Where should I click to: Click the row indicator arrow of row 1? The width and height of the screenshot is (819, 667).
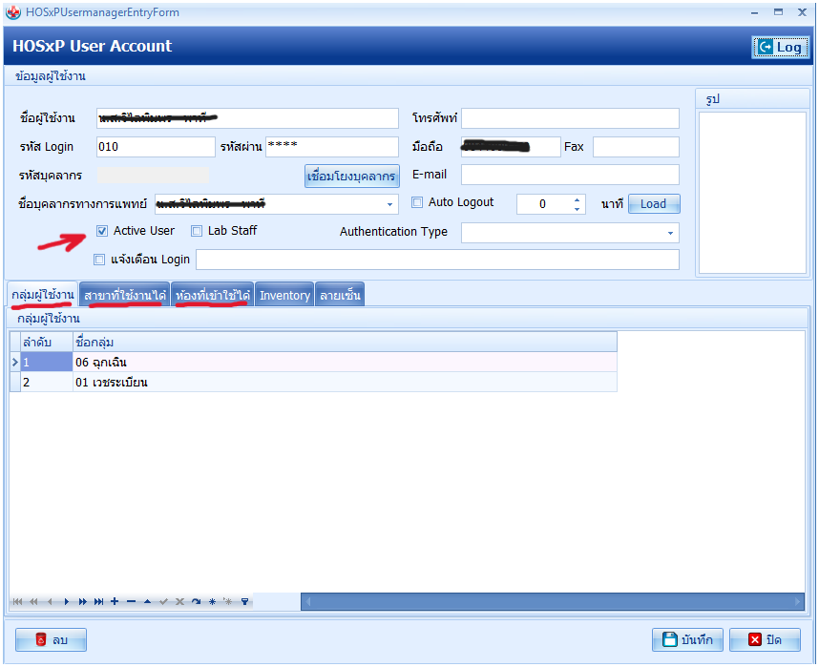click(x=15, y=362)
